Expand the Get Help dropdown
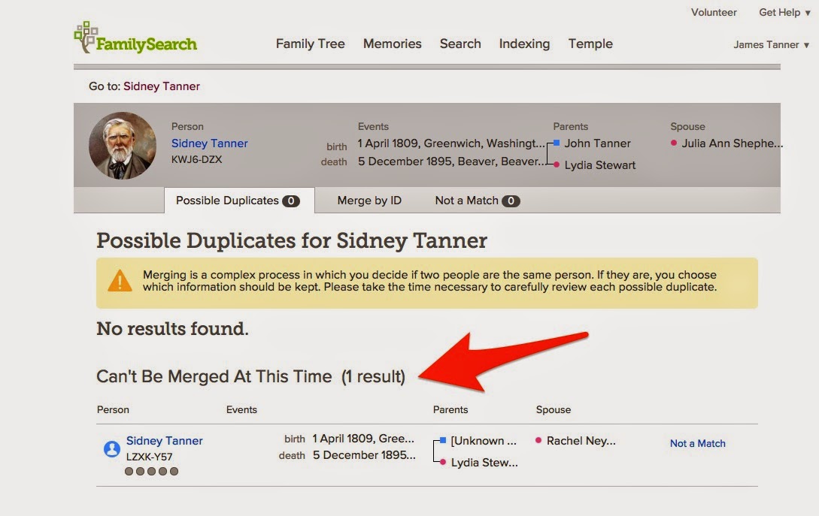 point(784,12)
